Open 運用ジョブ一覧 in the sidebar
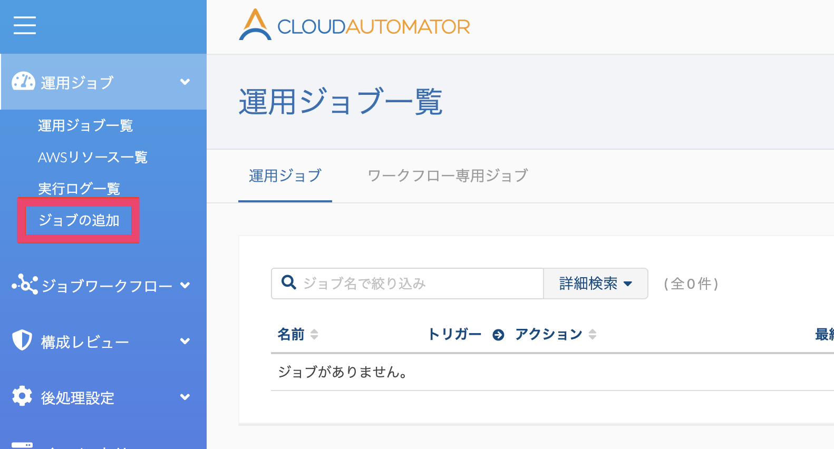This screenshot has width=834, height=449. click(85, 125)
